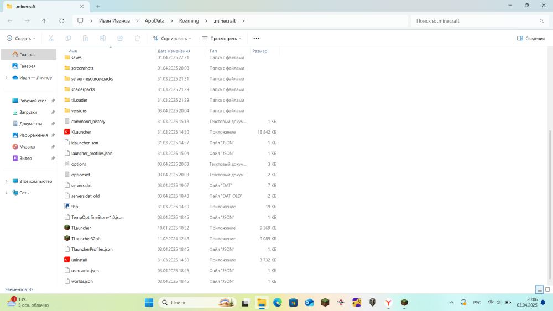
Task: Click the search magnifier icon
Action: pos(541,21)
